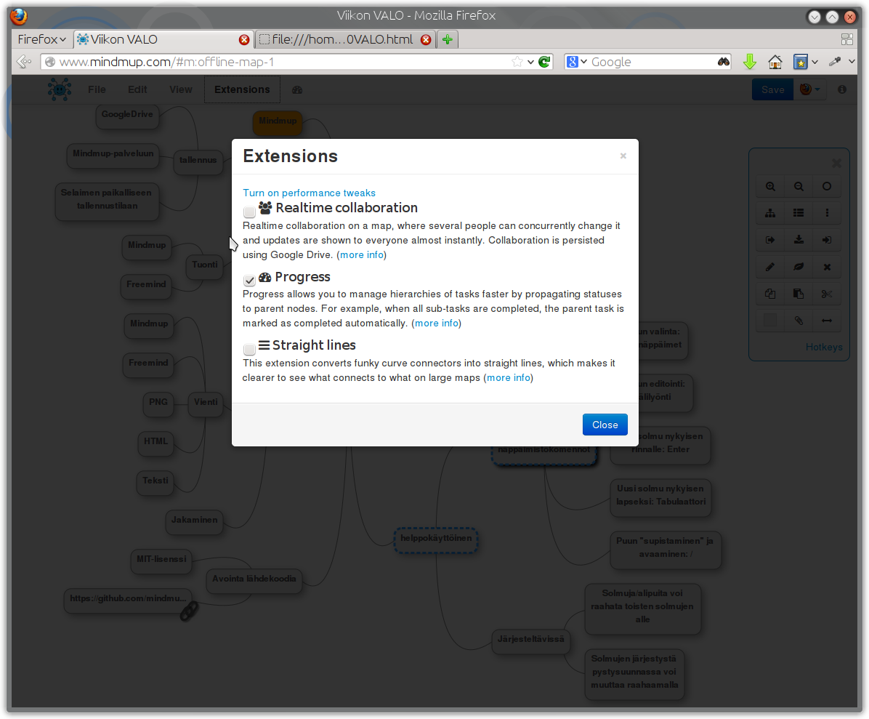Close the file:///hom...0VALO.html tab

(426, 39)
